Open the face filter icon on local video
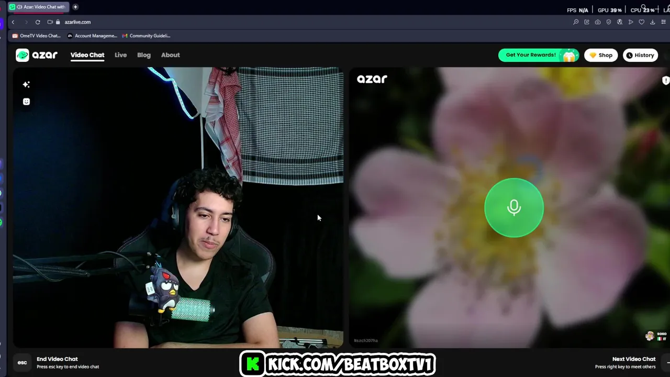Image resolution: width=670 pixels, height=377 pixels. click(x=26, y=102)
